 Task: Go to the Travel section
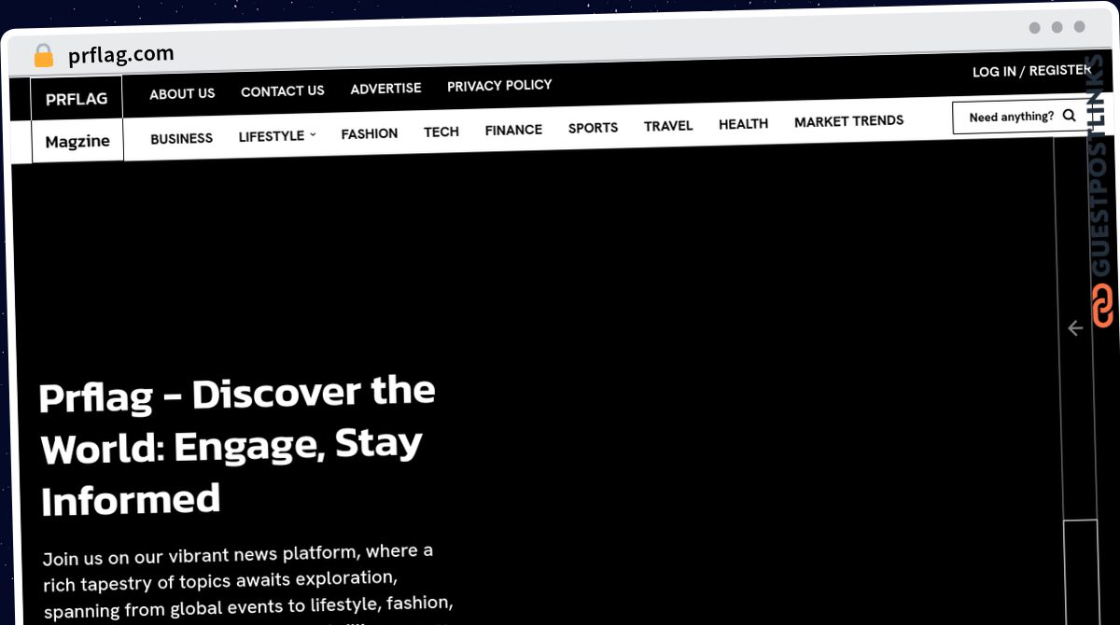click(x=668, y=126)
